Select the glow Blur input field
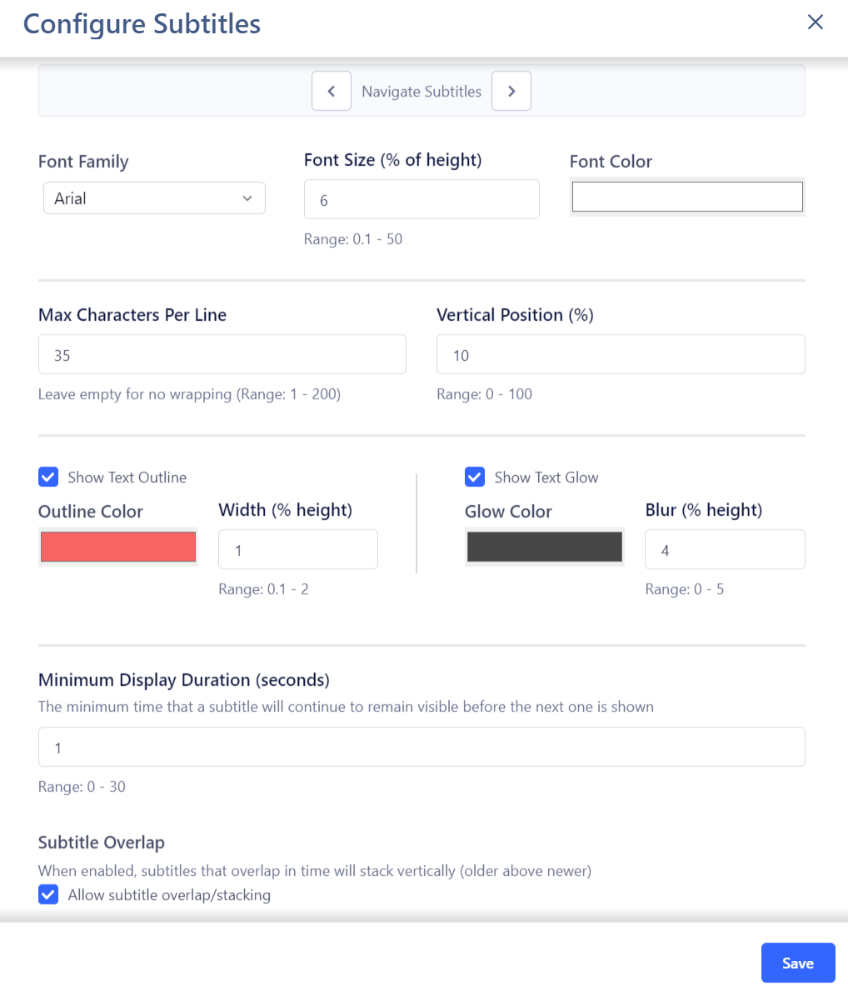 click(725, 549)
